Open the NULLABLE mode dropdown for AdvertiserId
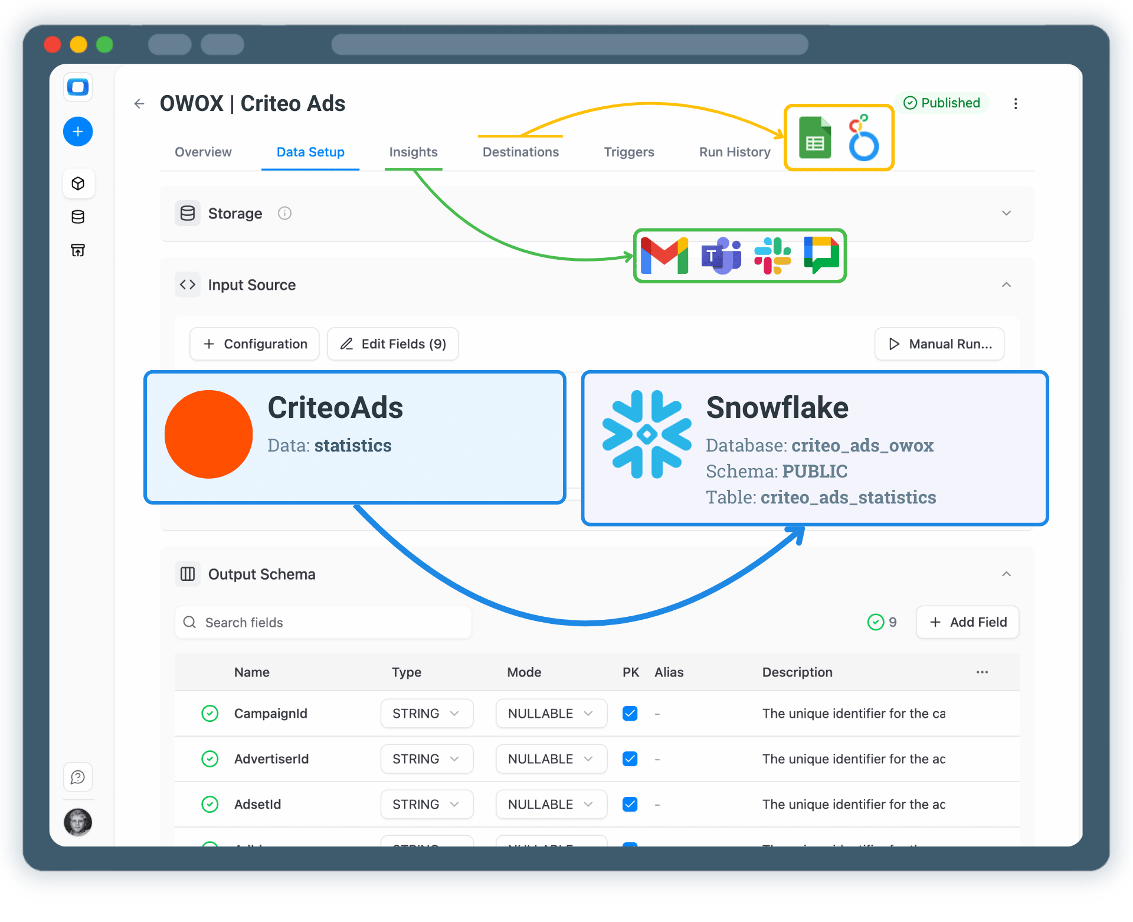The height and width of the screenshot is (922, 1133). [x=551, y=758]
